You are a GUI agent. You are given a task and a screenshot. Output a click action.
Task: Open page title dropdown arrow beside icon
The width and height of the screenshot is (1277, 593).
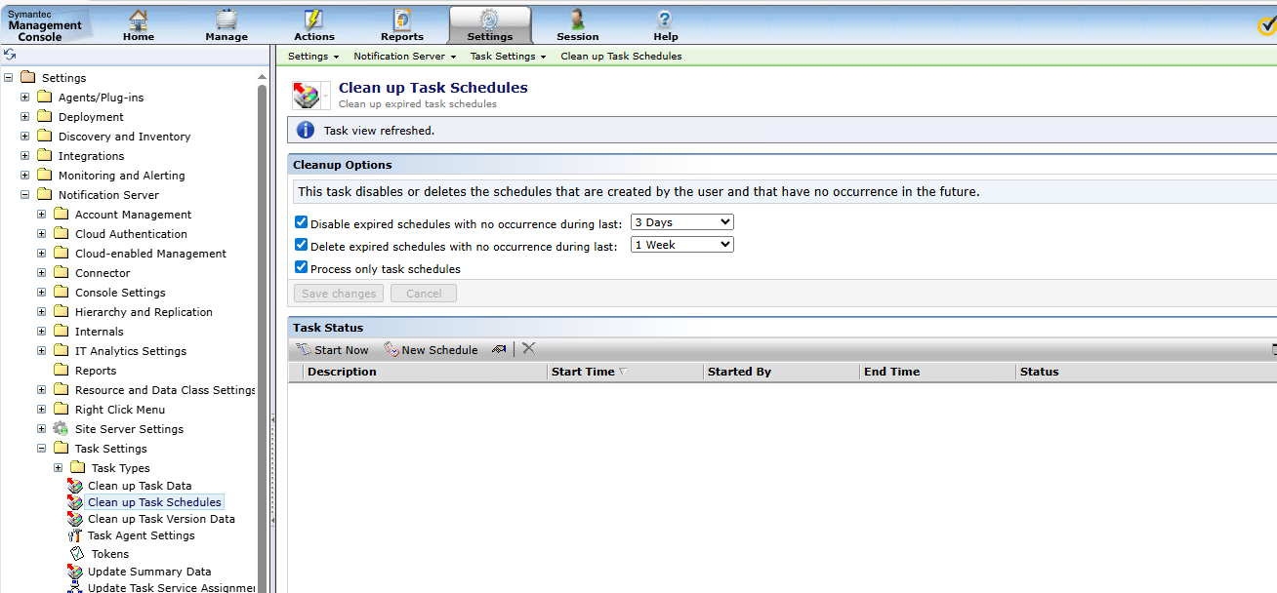tap(326, 96)
